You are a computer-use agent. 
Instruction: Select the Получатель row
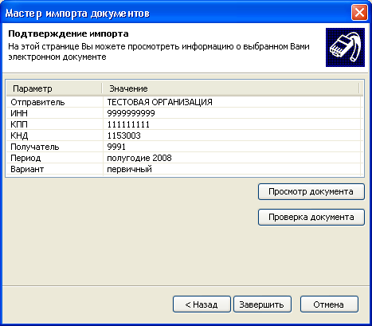184,147
